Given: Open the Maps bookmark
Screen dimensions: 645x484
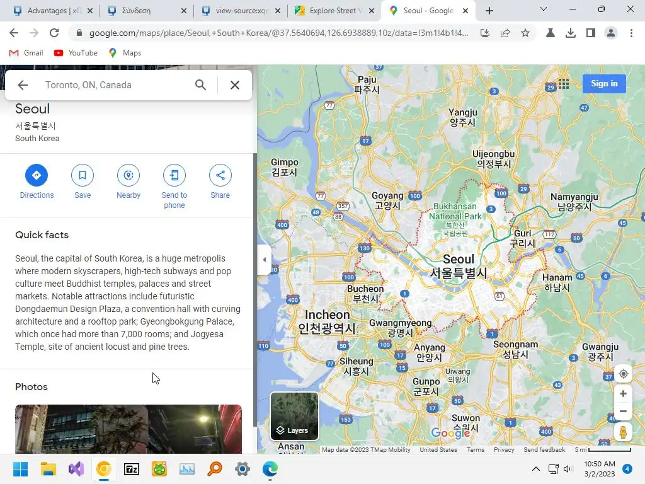Looking at the screenshot, I should point(125,53).
